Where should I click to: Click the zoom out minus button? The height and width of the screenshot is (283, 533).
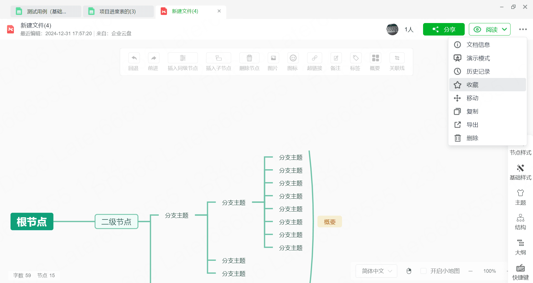(471, 271)
